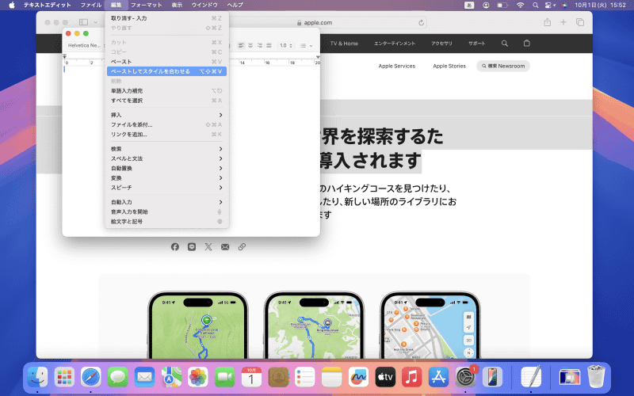Open Reminders app in the Dock
This screenshot has width=634, height=396.
pyautogui.click(x=305, y=377)
